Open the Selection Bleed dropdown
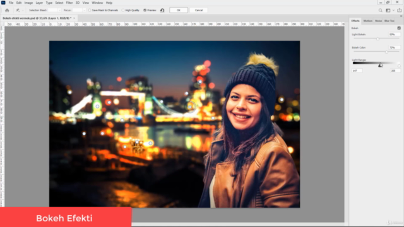The image size is (404, 227). [59, 10]
